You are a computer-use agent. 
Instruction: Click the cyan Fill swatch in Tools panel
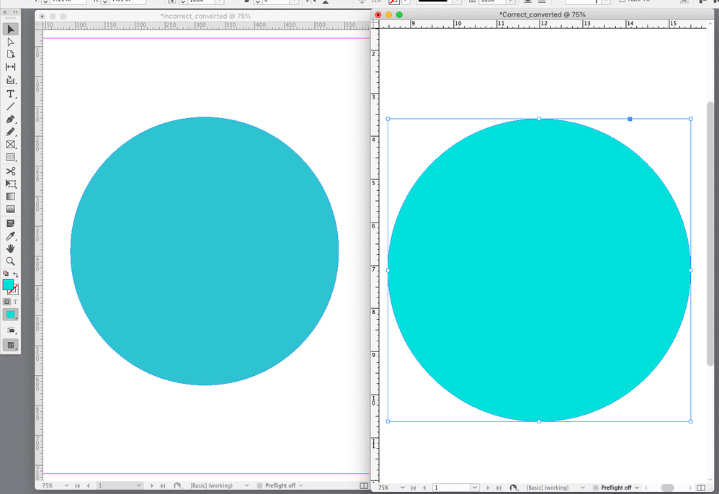pos(8,284)
